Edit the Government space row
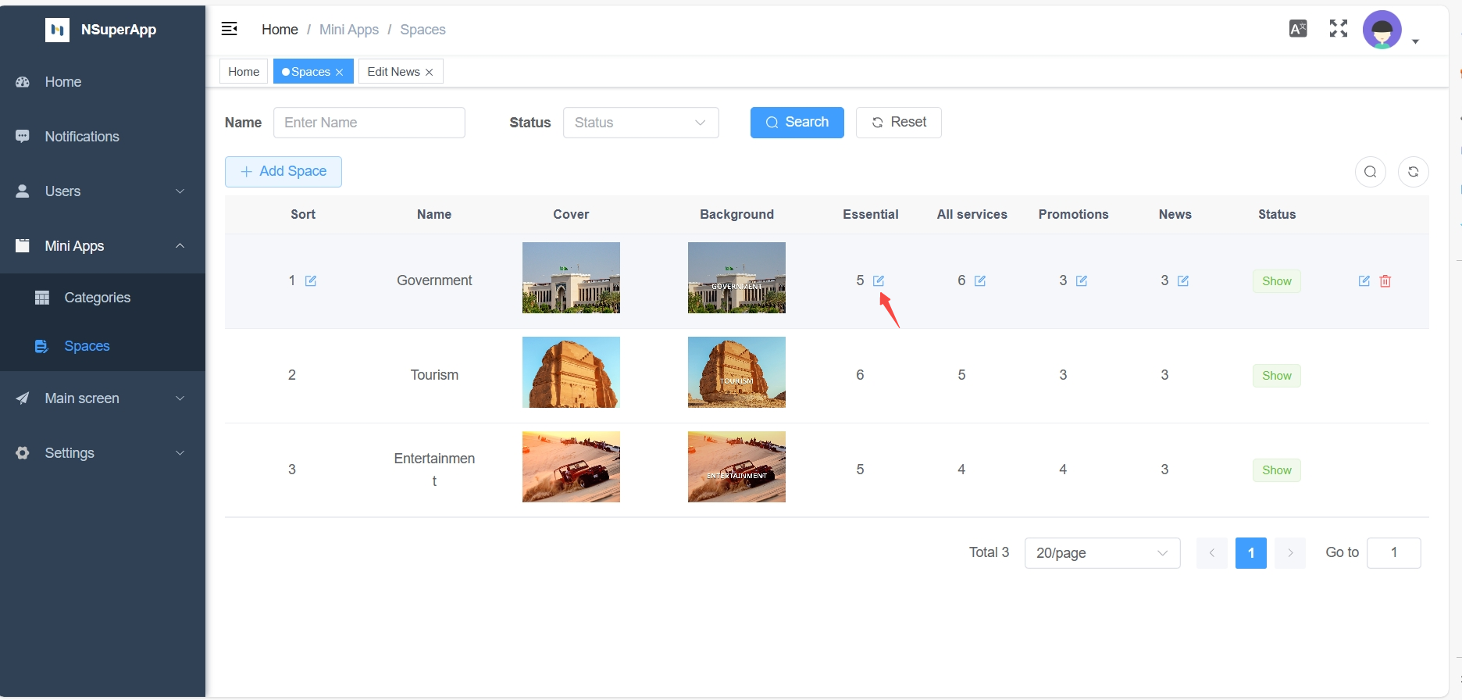1462x700 pixels. click(1364, 280)
